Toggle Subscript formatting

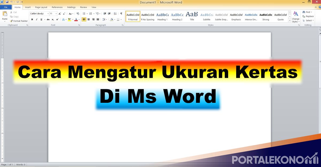[x=53, y=19]
